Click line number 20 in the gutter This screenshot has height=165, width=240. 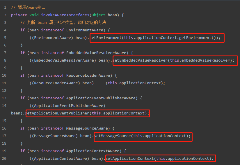pyautogui.click(x=4, y=159)
